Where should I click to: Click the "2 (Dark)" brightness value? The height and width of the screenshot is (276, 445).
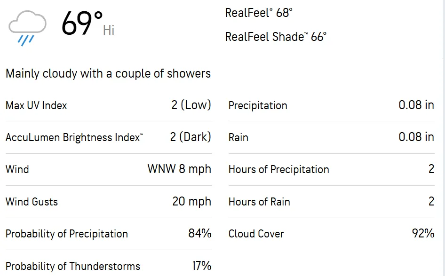click(191, 137)
